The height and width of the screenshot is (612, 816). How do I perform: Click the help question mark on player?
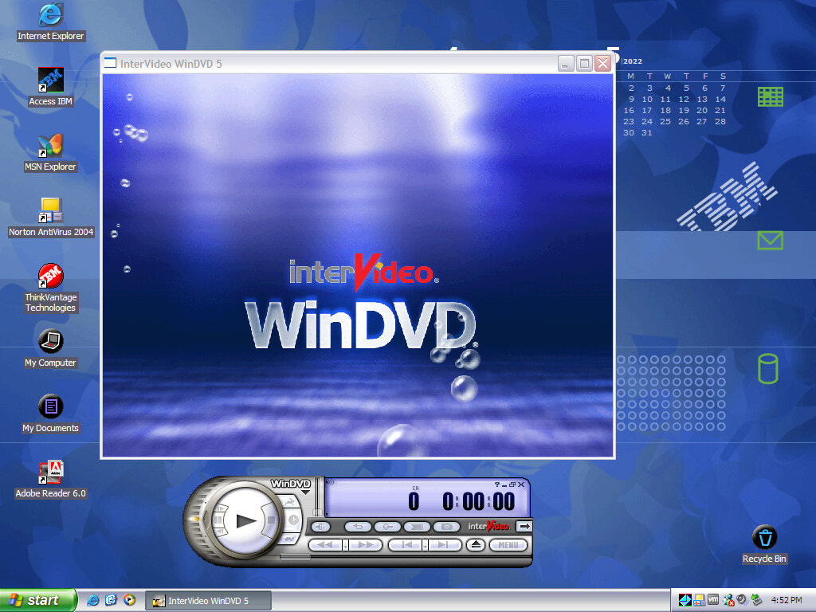(x=497, y=484)
